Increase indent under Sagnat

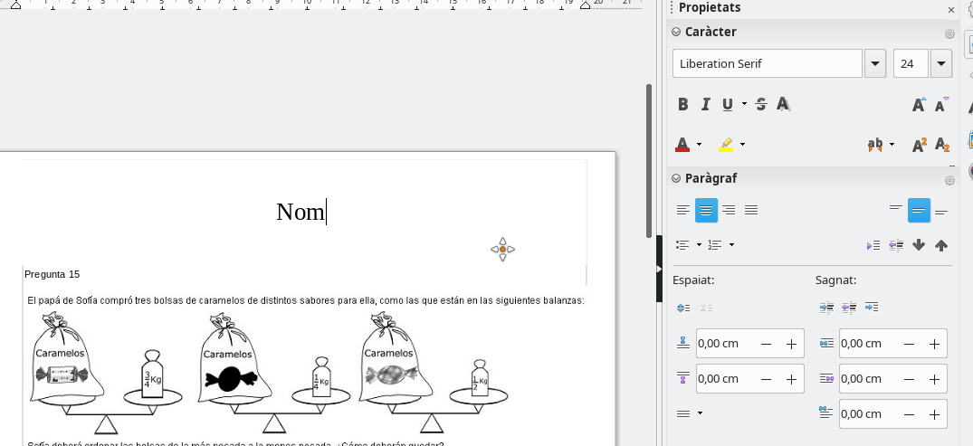pyautogui.click(x=826, y=307)
